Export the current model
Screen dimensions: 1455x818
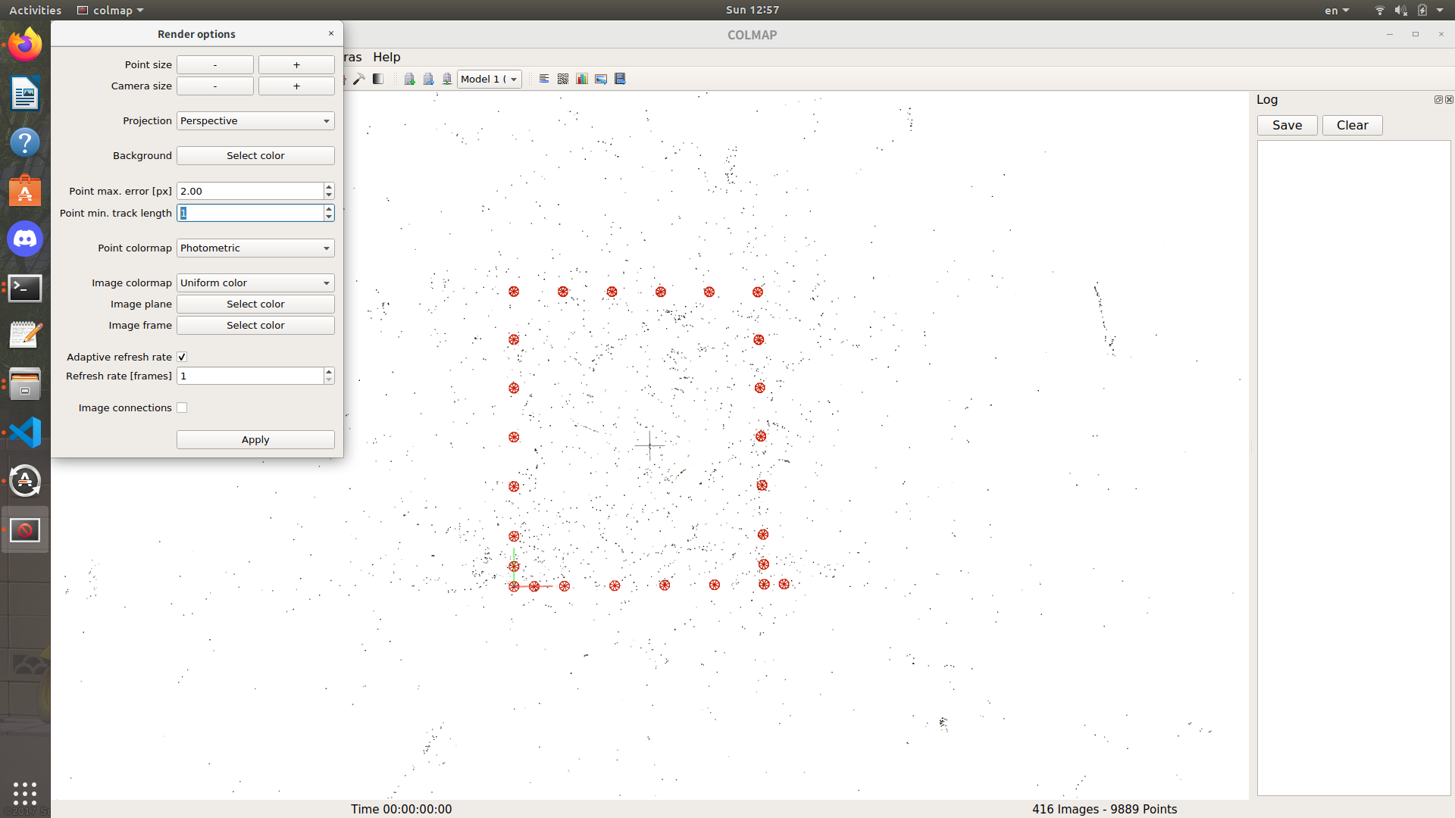tap(428, 78)
